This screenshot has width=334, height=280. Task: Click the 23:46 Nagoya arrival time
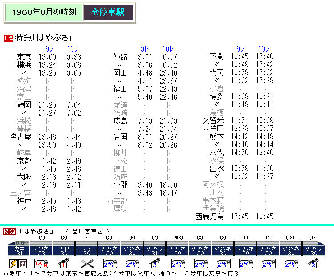[47, 137]
